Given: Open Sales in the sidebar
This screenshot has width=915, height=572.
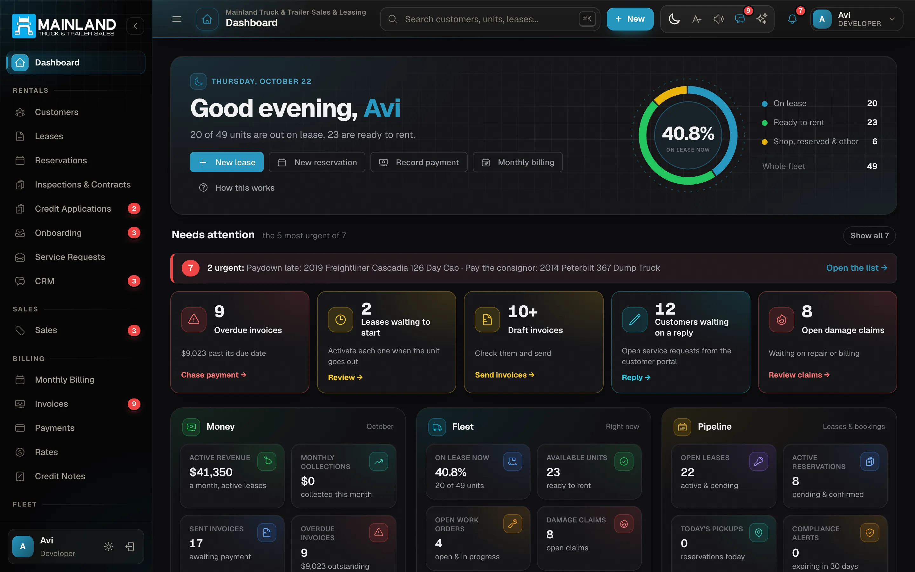Looking at the screenshot, I should 76,330.
